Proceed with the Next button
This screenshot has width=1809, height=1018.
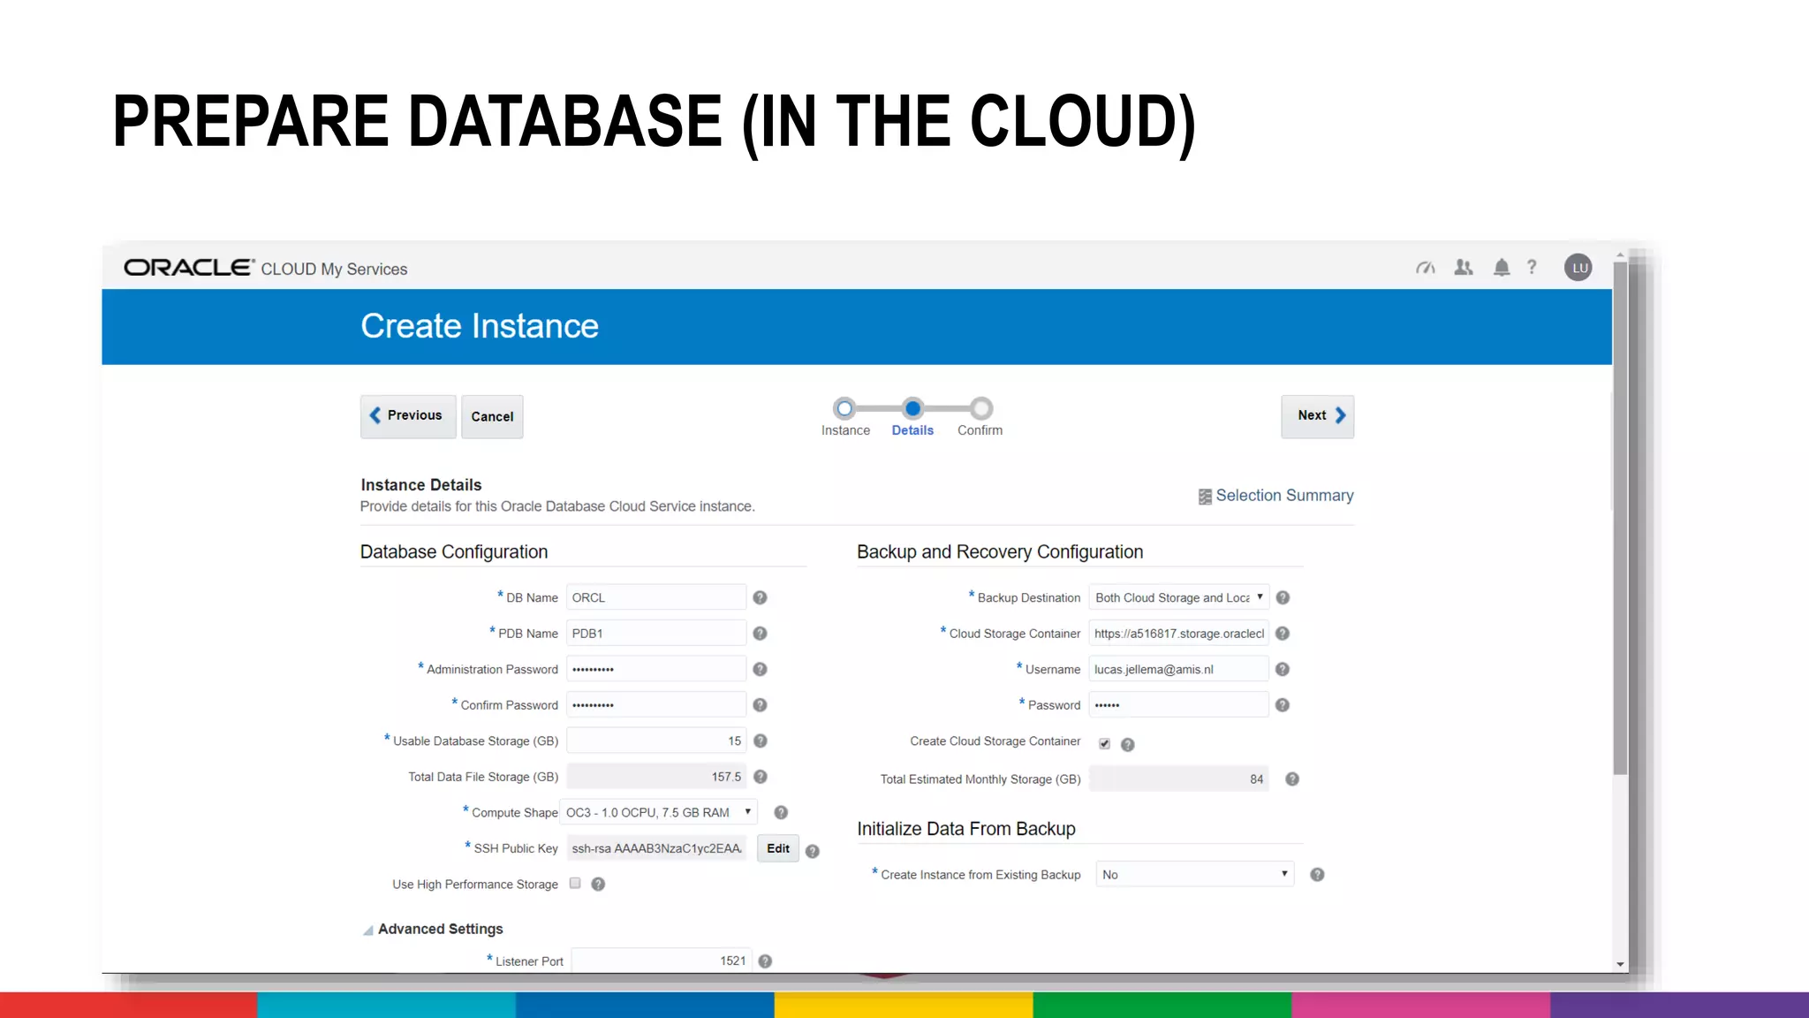(x=1317, y=416)
